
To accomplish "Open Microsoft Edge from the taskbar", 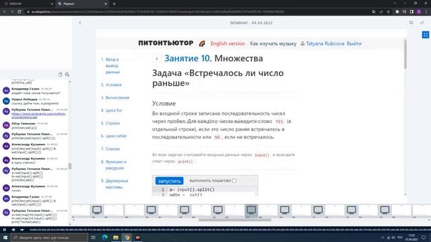I will (x=105, y=237).
